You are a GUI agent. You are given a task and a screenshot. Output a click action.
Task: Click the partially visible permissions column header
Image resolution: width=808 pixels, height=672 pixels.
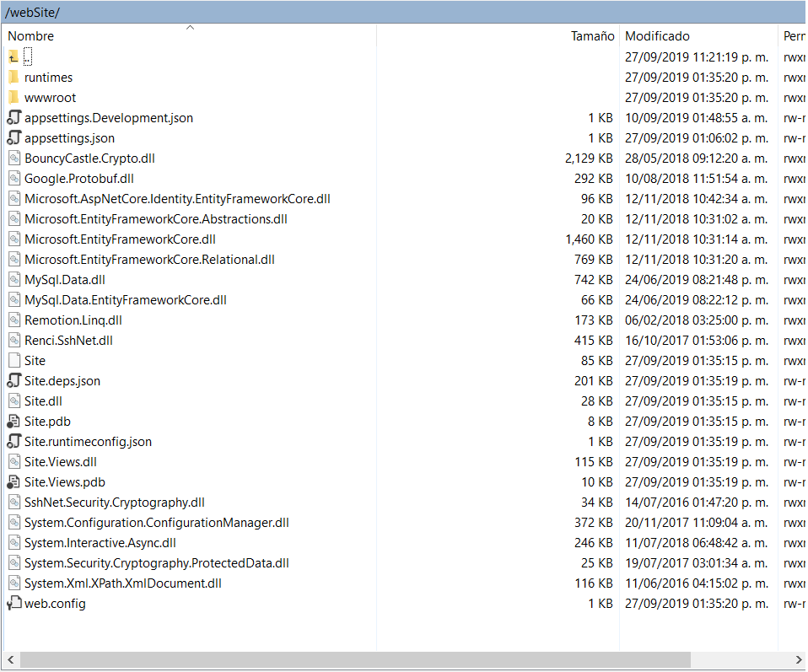(x=794, y=36)
